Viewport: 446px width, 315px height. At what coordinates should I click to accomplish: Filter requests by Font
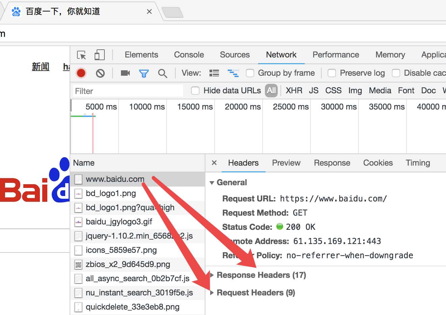point(406,91)
